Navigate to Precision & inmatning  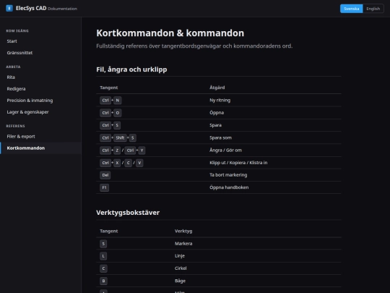click(x=40, y=101)
